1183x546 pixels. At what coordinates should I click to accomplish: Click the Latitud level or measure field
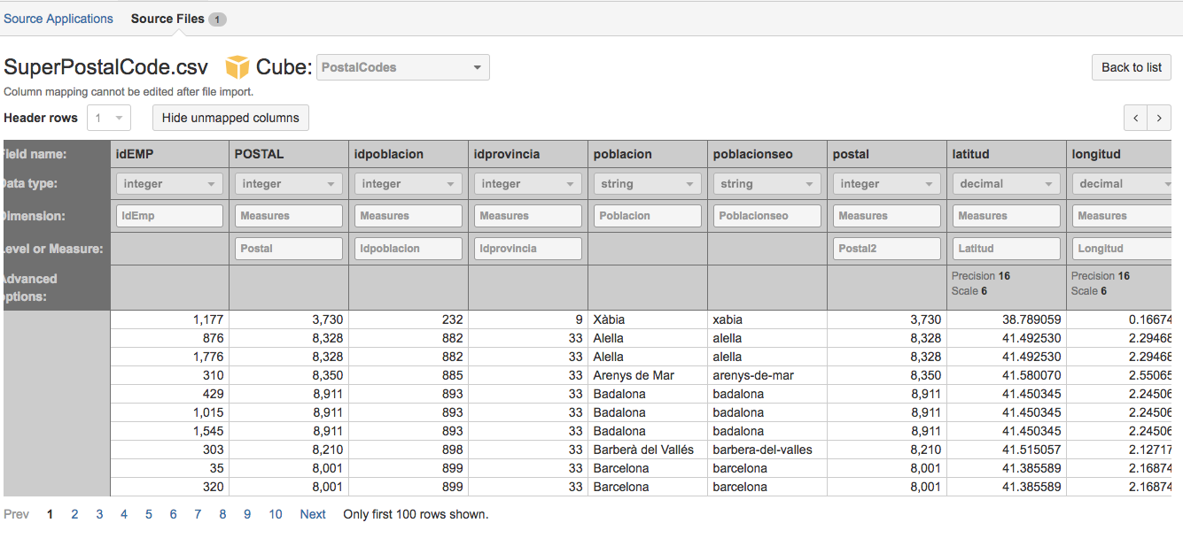1006,248
